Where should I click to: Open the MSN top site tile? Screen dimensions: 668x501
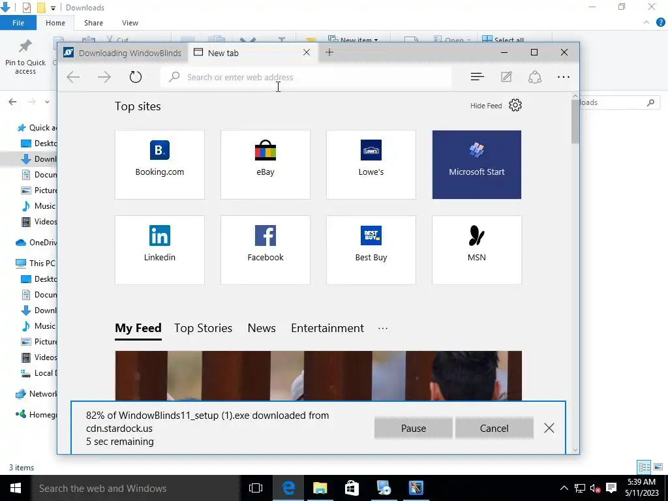click(x=477, y=250)
